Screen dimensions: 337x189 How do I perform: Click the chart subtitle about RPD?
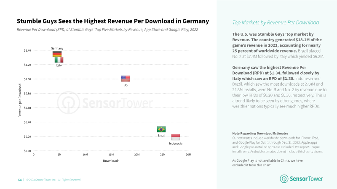click(107, 29)
